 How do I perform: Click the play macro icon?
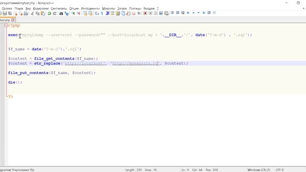click(156, 13)
